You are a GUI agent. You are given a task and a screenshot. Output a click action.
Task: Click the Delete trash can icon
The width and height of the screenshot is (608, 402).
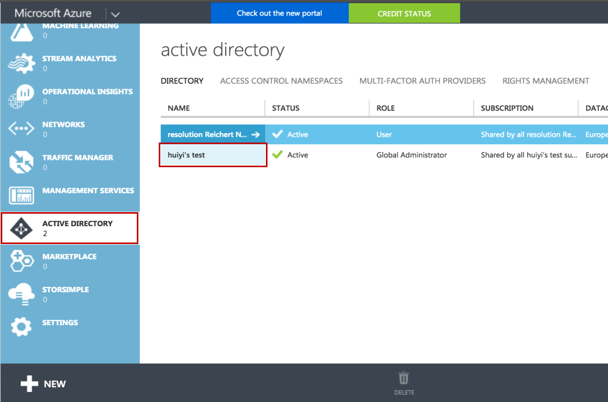[404, 379]
